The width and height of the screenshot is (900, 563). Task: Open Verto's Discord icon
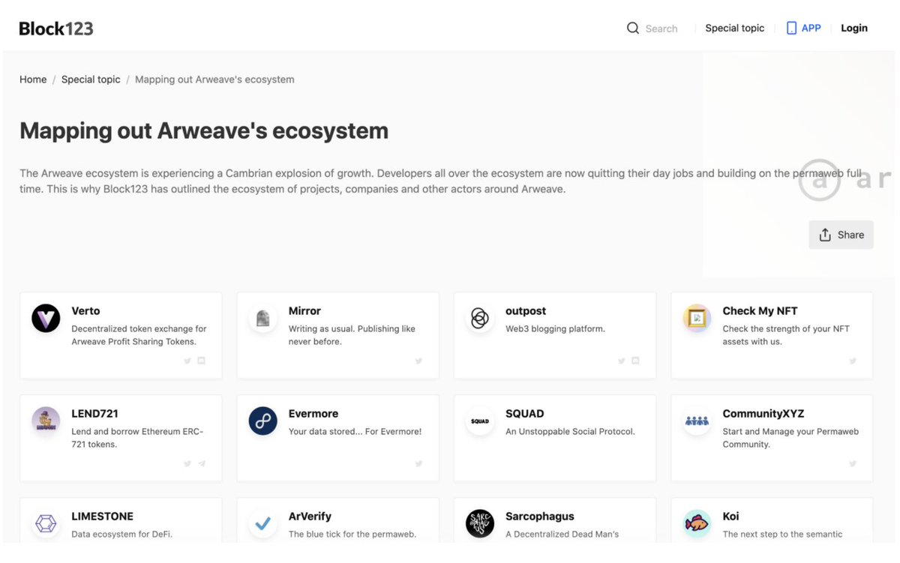(201, 361)
